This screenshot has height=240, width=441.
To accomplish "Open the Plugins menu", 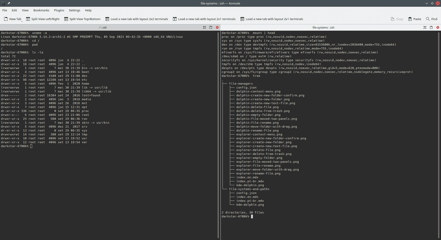I will click(x=59, y=10).
